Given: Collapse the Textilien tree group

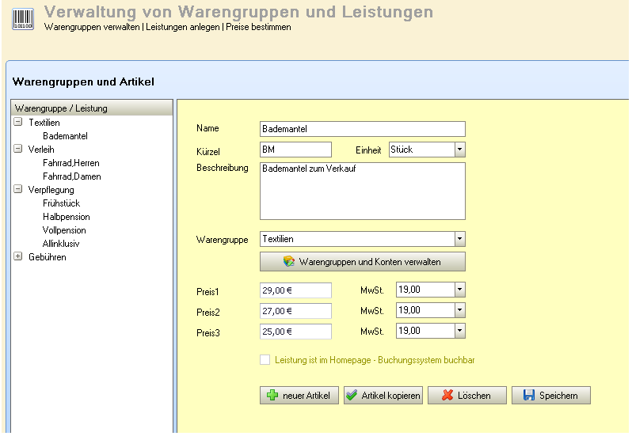Looking at the screenshot, I should click(18, 123).
